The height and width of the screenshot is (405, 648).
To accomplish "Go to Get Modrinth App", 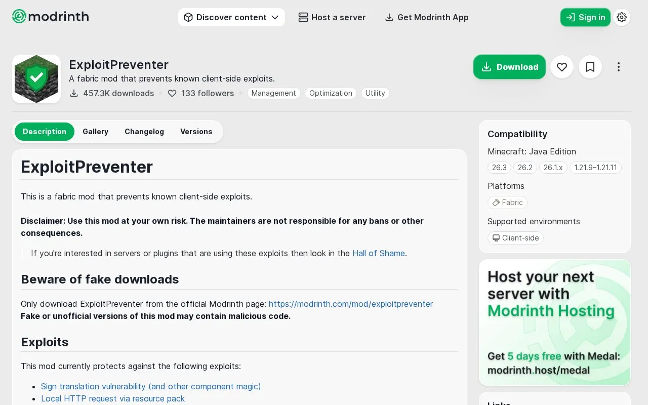I will (x=427, y=17).
